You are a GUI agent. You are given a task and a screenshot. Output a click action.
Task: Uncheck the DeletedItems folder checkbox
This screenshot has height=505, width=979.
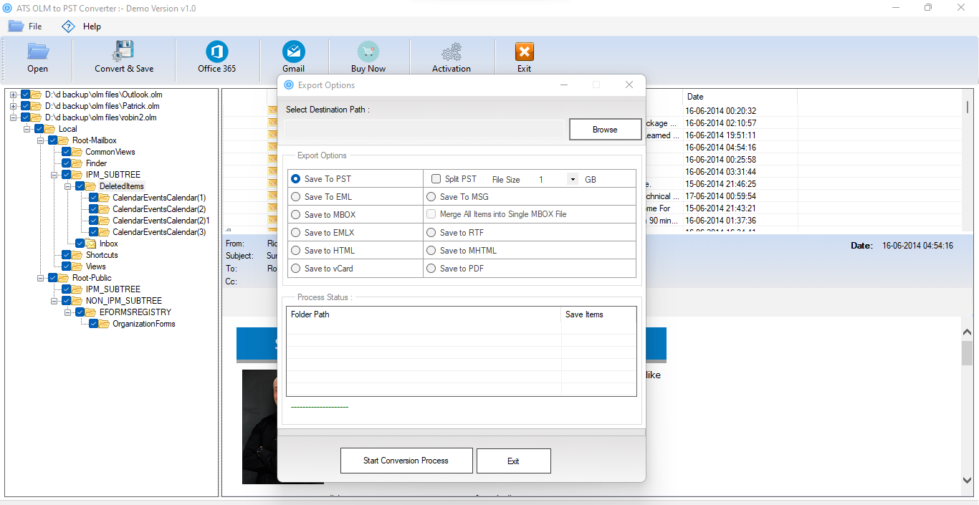[x=80, y=186]
